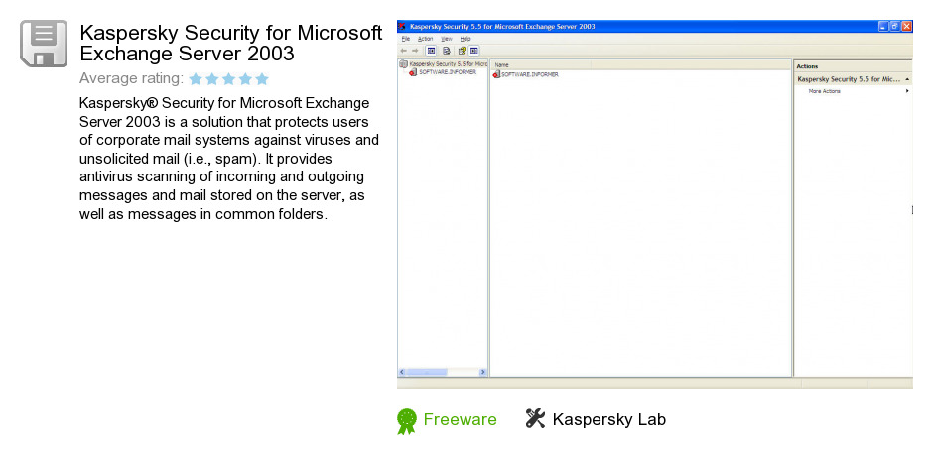Open the Action menu
933x465 pixels.
(425, 39)
